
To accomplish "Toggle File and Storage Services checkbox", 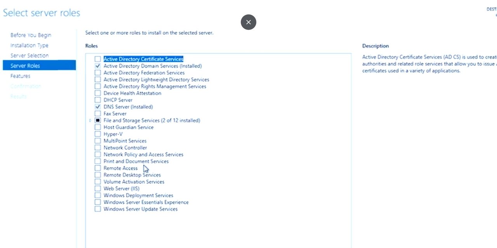I will (97, 120).
